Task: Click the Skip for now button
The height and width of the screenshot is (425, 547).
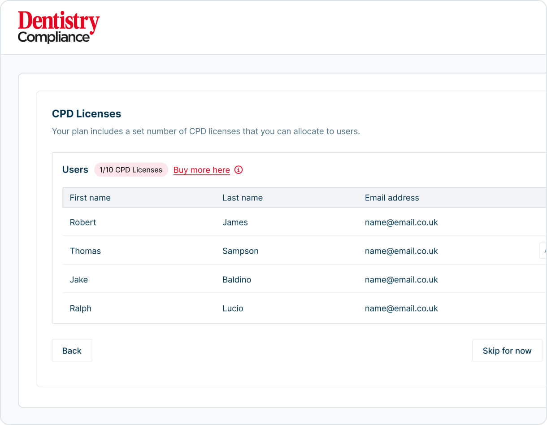Action: (x=507, y=351)
